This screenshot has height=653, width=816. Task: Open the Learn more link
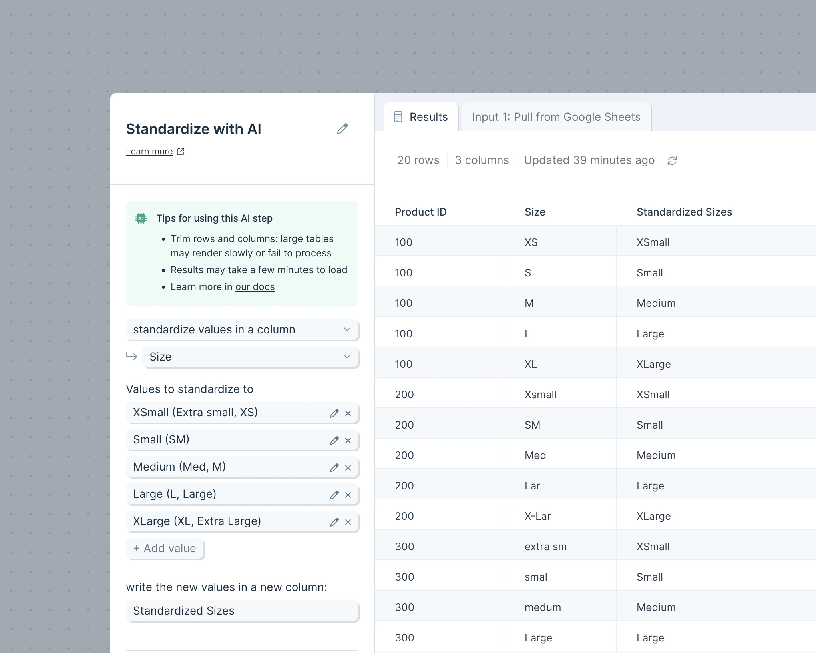point(150,152)
